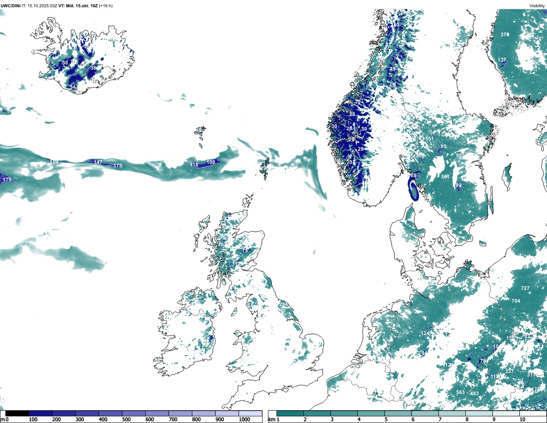The image size is (547, 423).
Task: Click the value '551' over Sweden
Action: click(x=429, y=139)
